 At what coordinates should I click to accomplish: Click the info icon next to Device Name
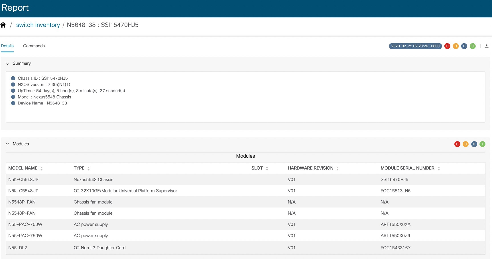point(13,103)
